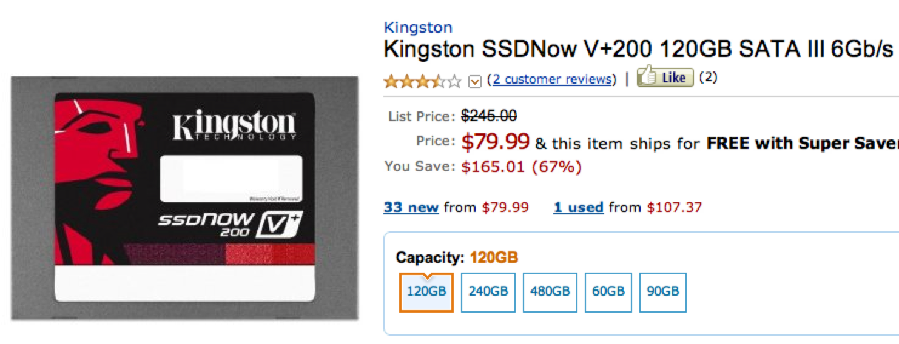Click the $165.01 (67%) savings amount
The height and width of the screenshot is (344, 899).
(x=521, y=167)
